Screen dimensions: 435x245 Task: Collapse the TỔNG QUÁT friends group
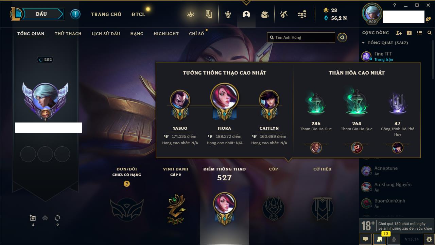point(385,43)
